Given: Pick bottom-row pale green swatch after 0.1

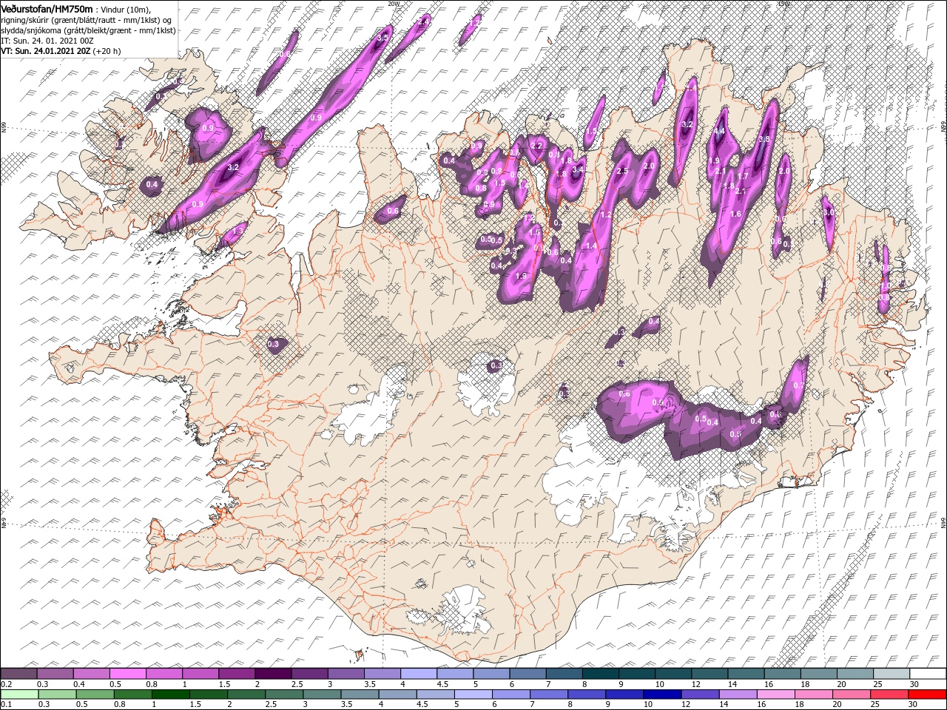Looking at the screenshot, I should 19,694.
